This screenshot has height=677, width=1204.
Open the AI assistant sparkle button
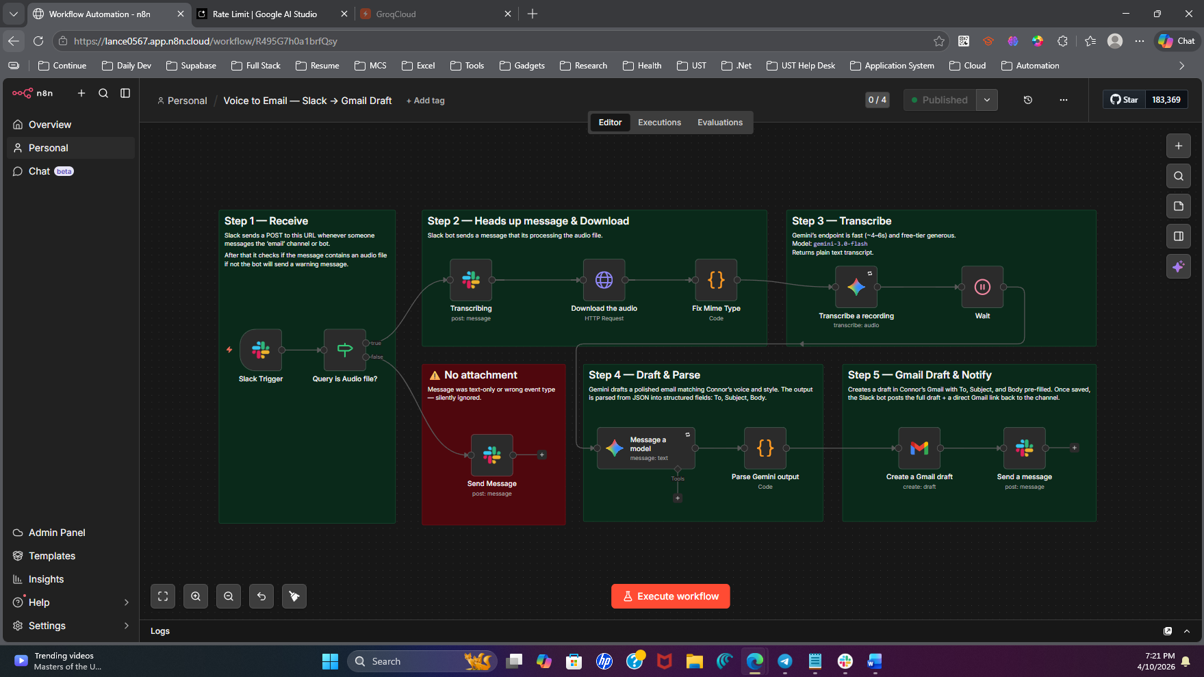click(1178, 266)
